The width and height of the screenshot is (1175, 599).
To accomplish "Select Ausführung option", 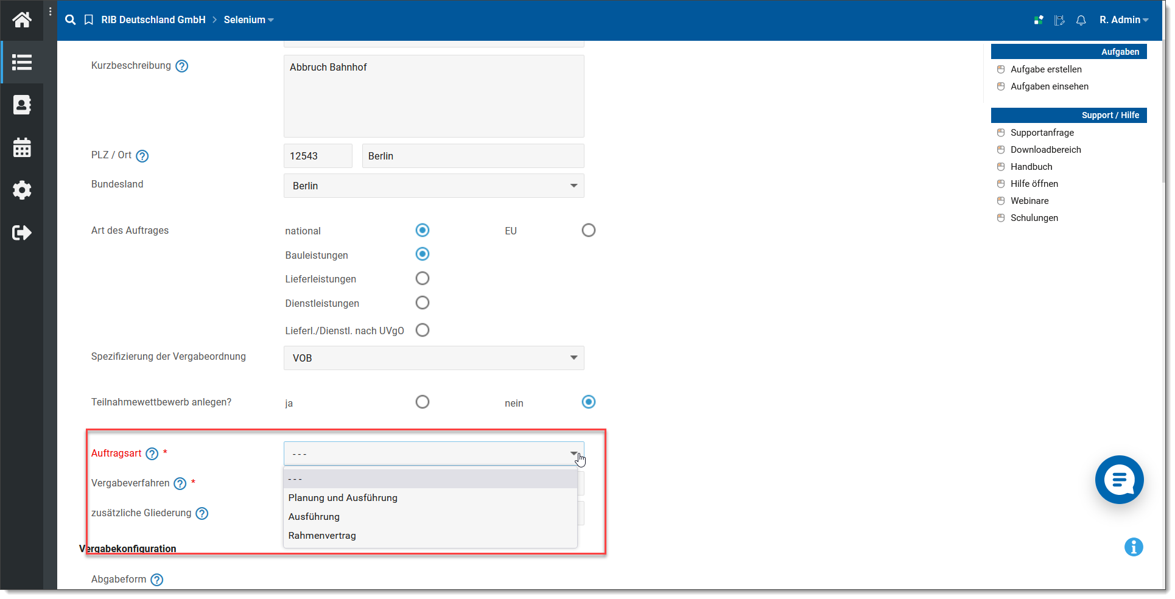I will pos(430,517).
